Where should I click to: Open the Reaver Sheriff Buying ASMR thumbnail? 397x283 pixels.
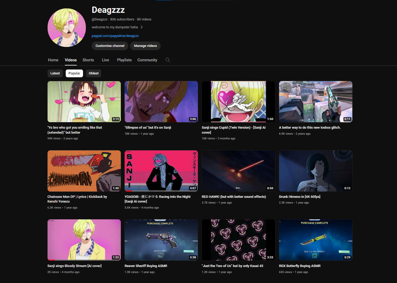(x=161, y=240)
